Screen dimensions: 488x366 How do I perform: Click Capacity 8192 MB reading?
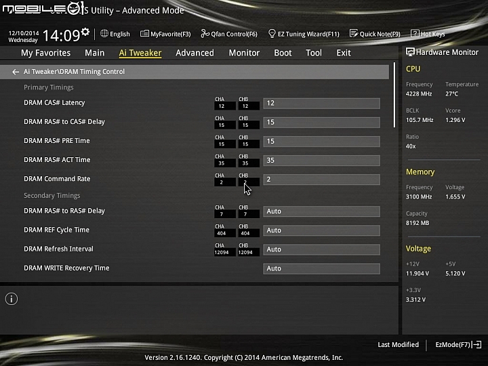(418, 223)
